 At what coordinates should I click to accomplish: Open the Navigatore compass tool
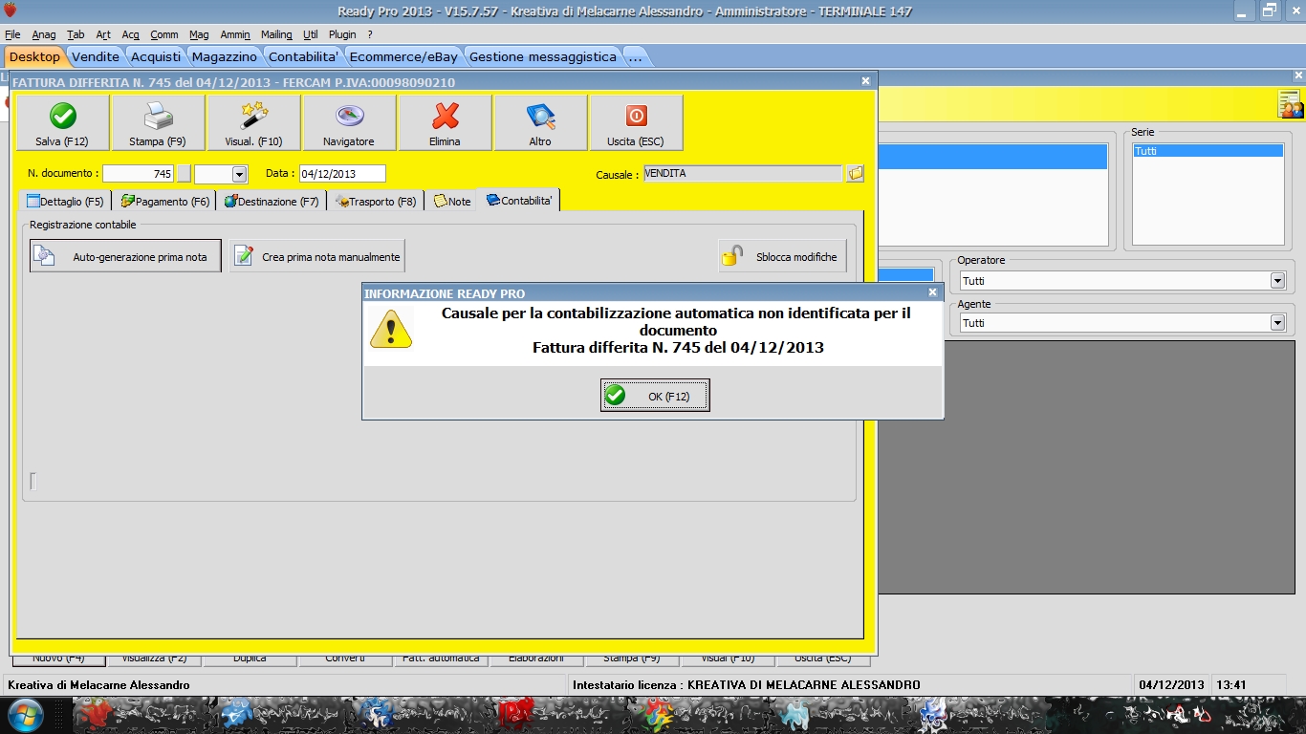tap(349, 122)
